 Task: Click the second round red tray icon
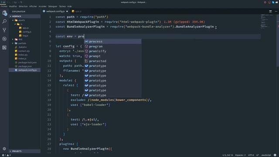(269, 2)
